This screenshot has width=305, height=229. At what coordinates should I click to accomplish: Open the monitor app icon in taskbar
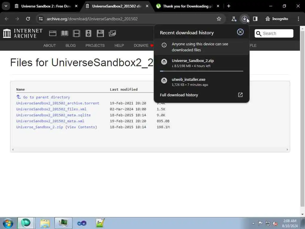pyautogui.click(x=63, y=223)
